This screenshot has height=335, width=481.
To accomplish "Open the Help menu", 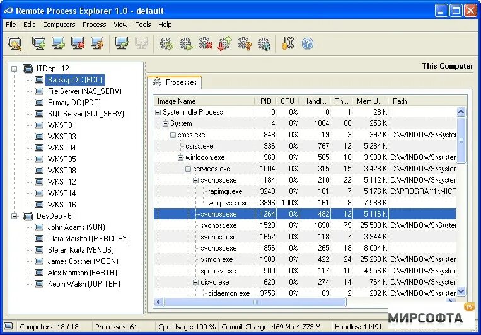I will pos(165,25).
